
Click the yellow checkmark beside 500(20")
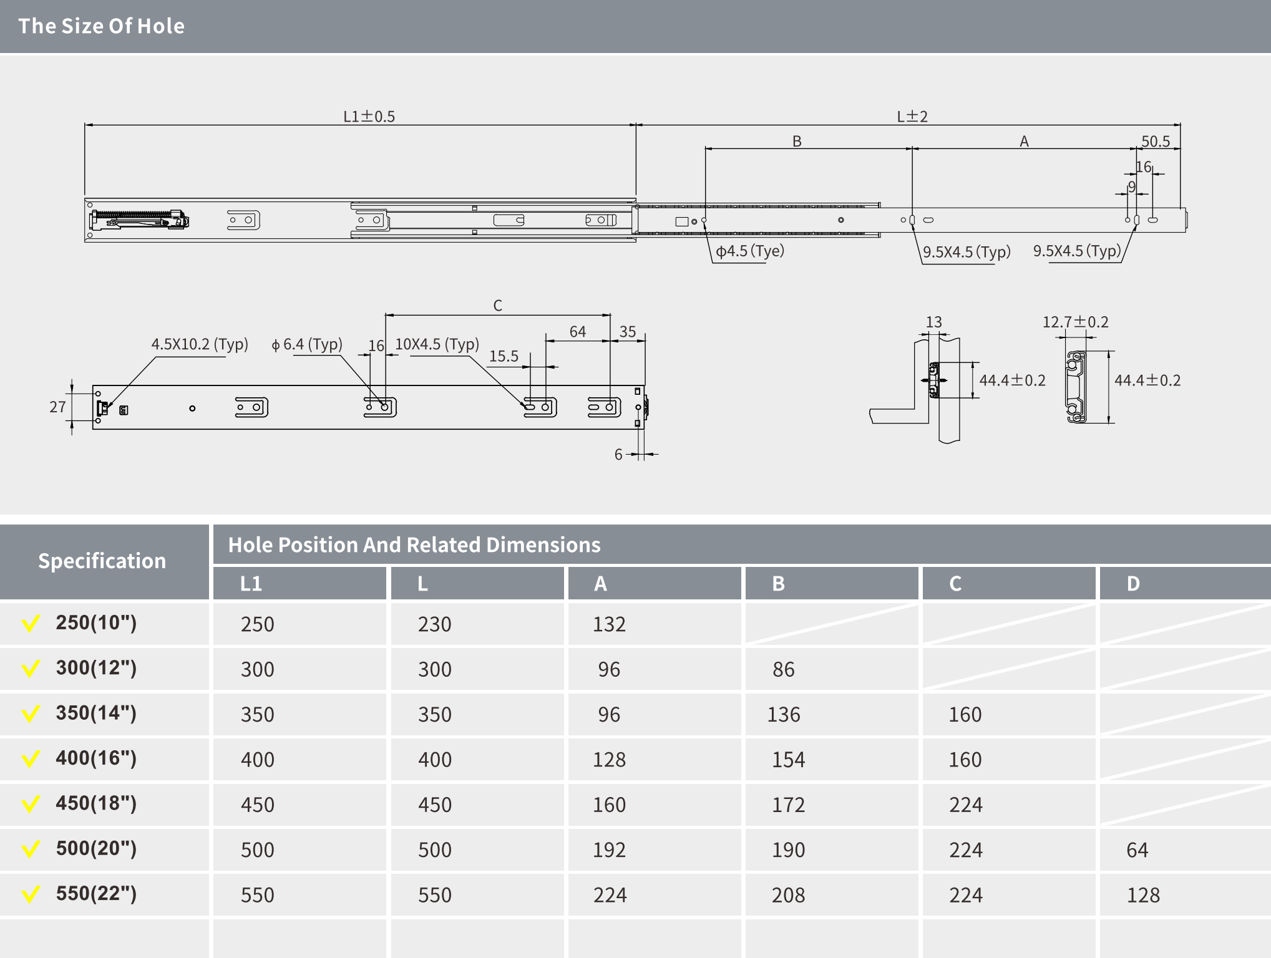(x=31, y=849)
